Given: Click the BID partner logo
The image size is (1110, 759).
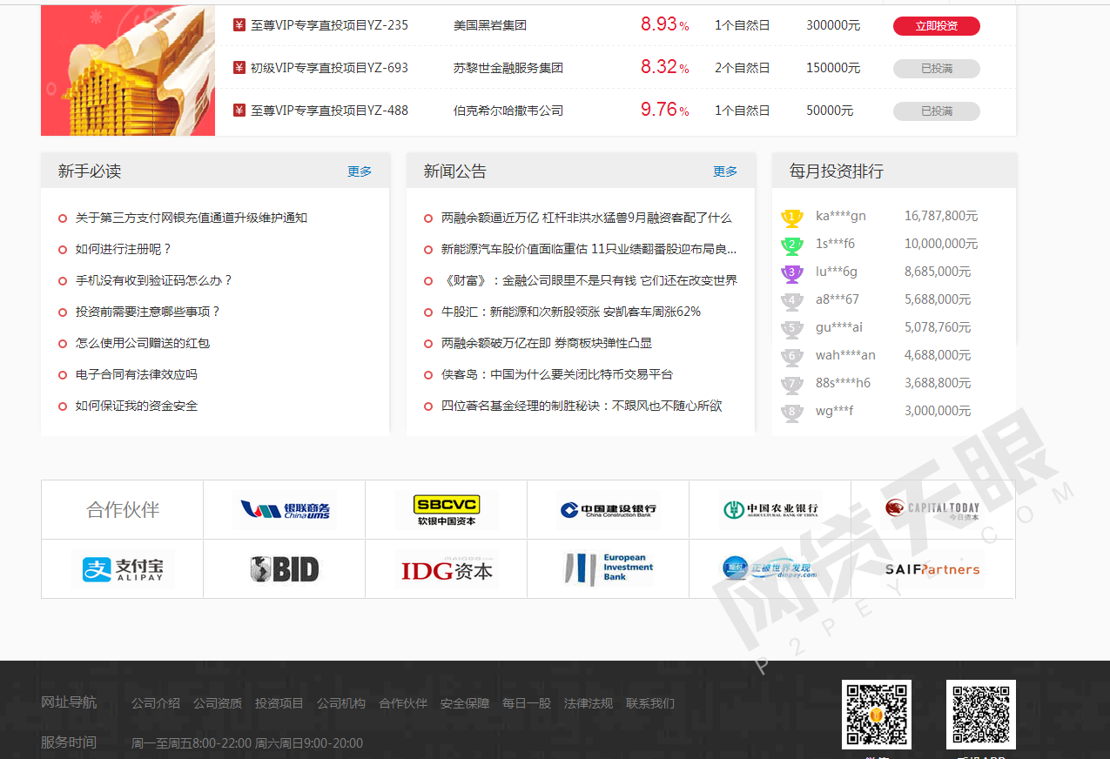Looking at the screenshot, I should [x=285, y=569].
